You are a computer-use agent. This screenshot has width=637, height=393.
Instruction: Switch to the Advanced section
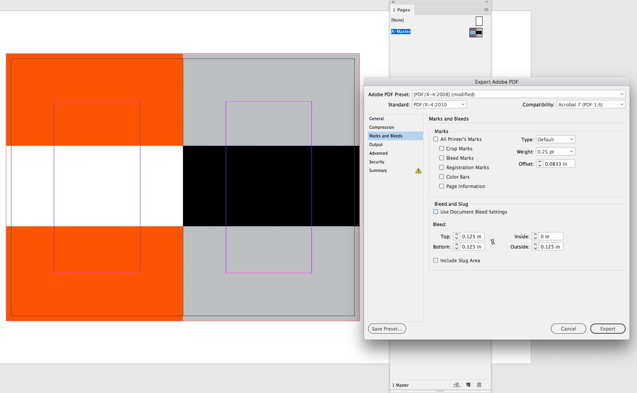396,153
